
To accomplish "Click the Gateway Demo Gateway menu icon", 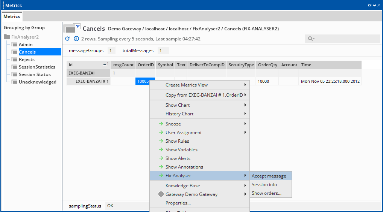I will [161, 194].
